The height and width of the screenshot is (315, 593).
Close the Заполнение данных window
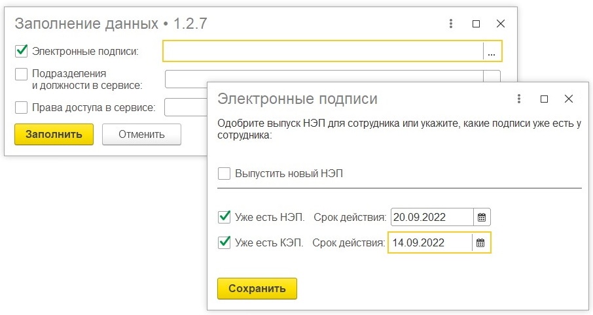point(500,24)
